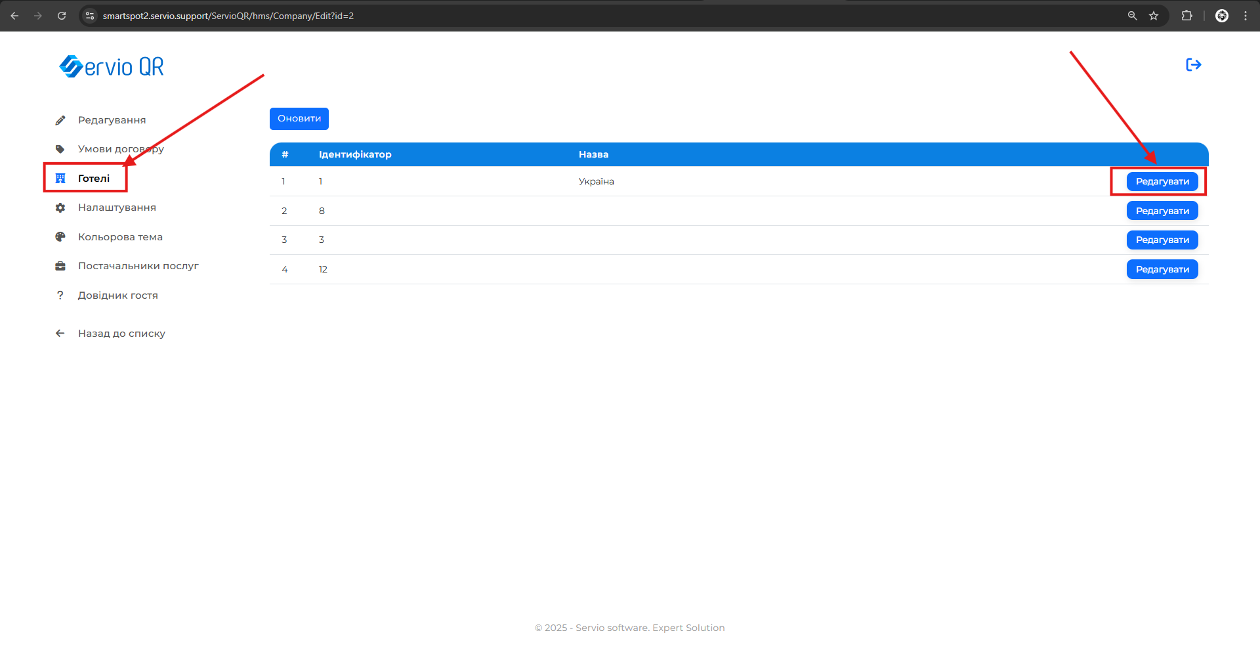Click Редагувати for identifier 8 row

tap(1162, 211)
